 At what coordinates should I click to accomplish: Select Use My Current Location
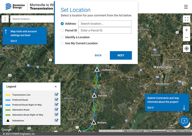click(x=62, y=43)
